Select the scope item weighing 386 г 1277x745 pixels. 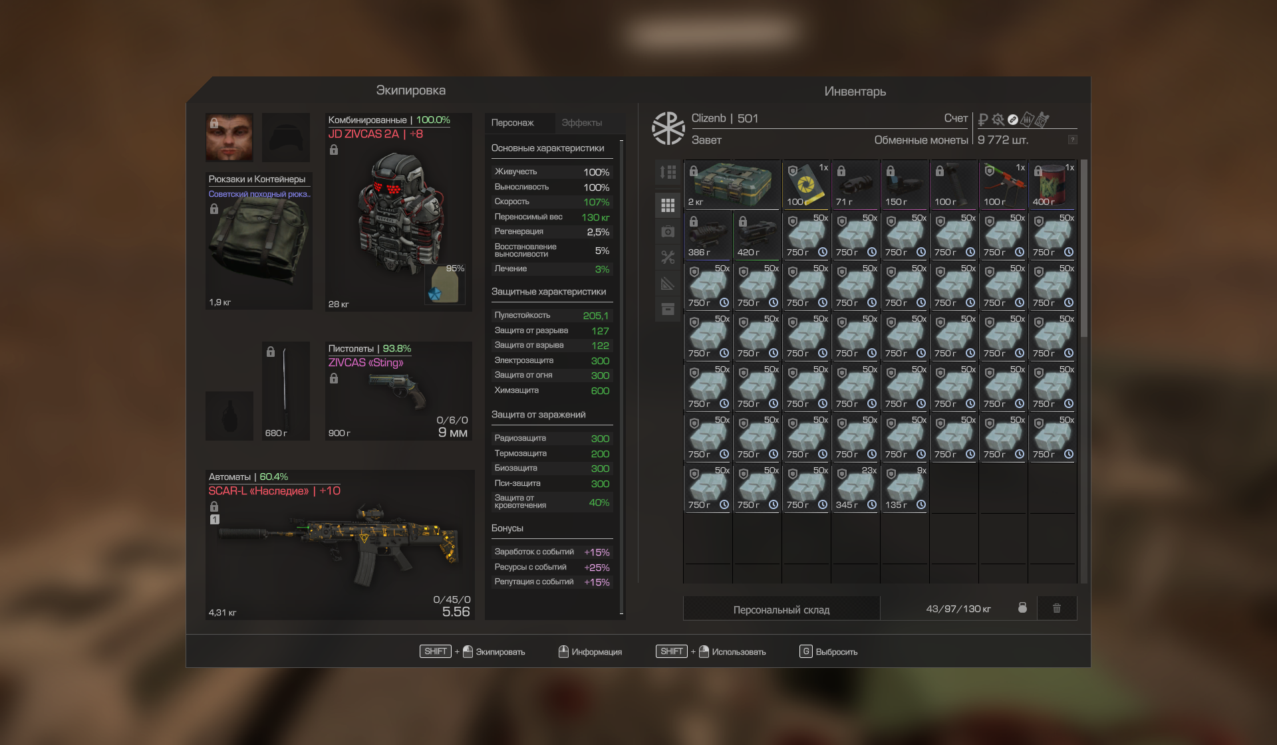pos(708,235)
